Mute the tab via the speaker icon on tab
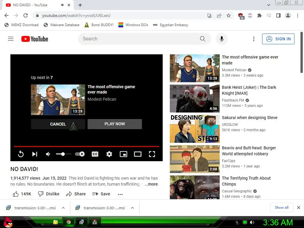This screenshot has height=228, width=304. click(62, 5)
